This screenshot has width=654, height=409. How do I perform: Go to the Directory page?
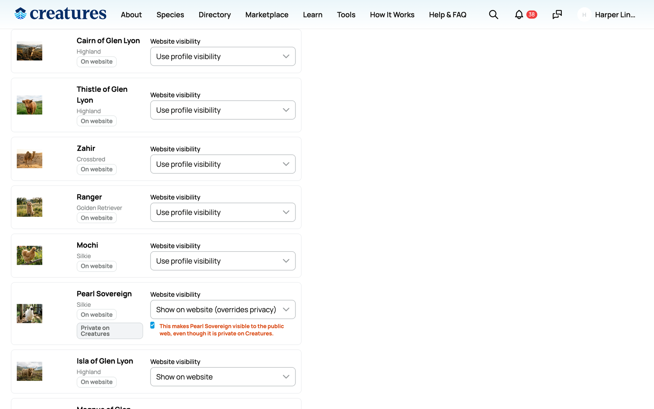point(215,15)
